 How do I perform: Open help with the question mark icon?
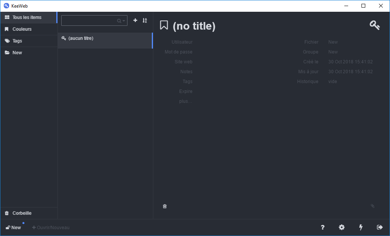click(x=323, y=227)
